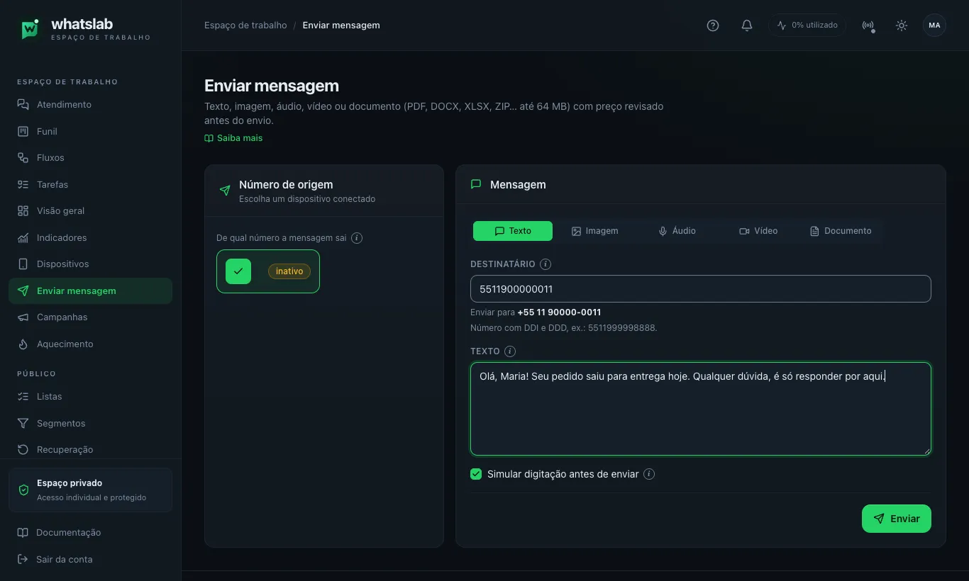This screenshot has height=581, width=969.
Task: Click the Enviar mensagem breadcrumb text
Action: click(x=341, y=25)
